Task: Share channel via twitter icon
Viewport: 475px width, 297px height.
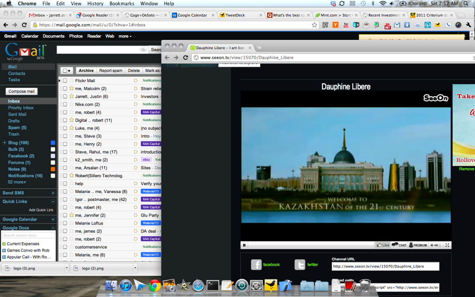Action: [300, 265]
